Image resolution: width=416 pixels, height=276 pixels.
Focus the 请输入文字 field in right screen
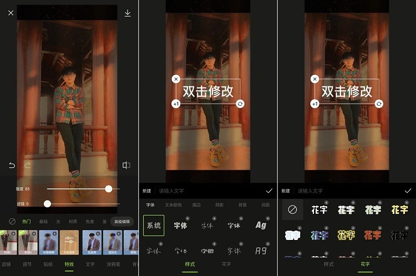(x=310, y=191)
